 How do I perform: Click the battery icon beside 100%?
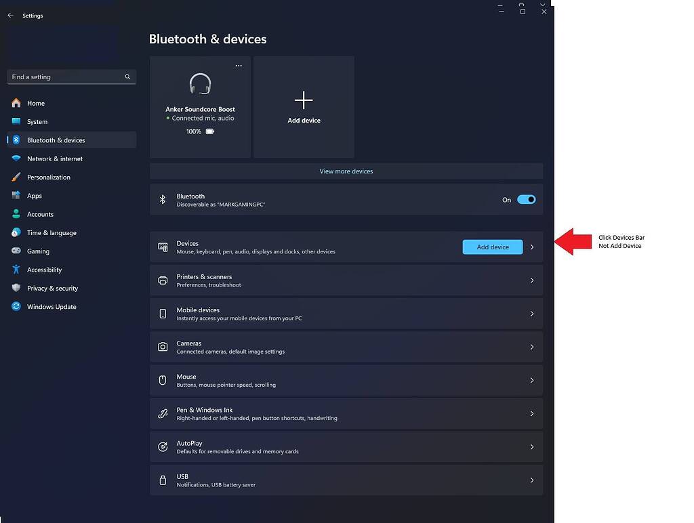pyautogui.click(x=210, y=131)
